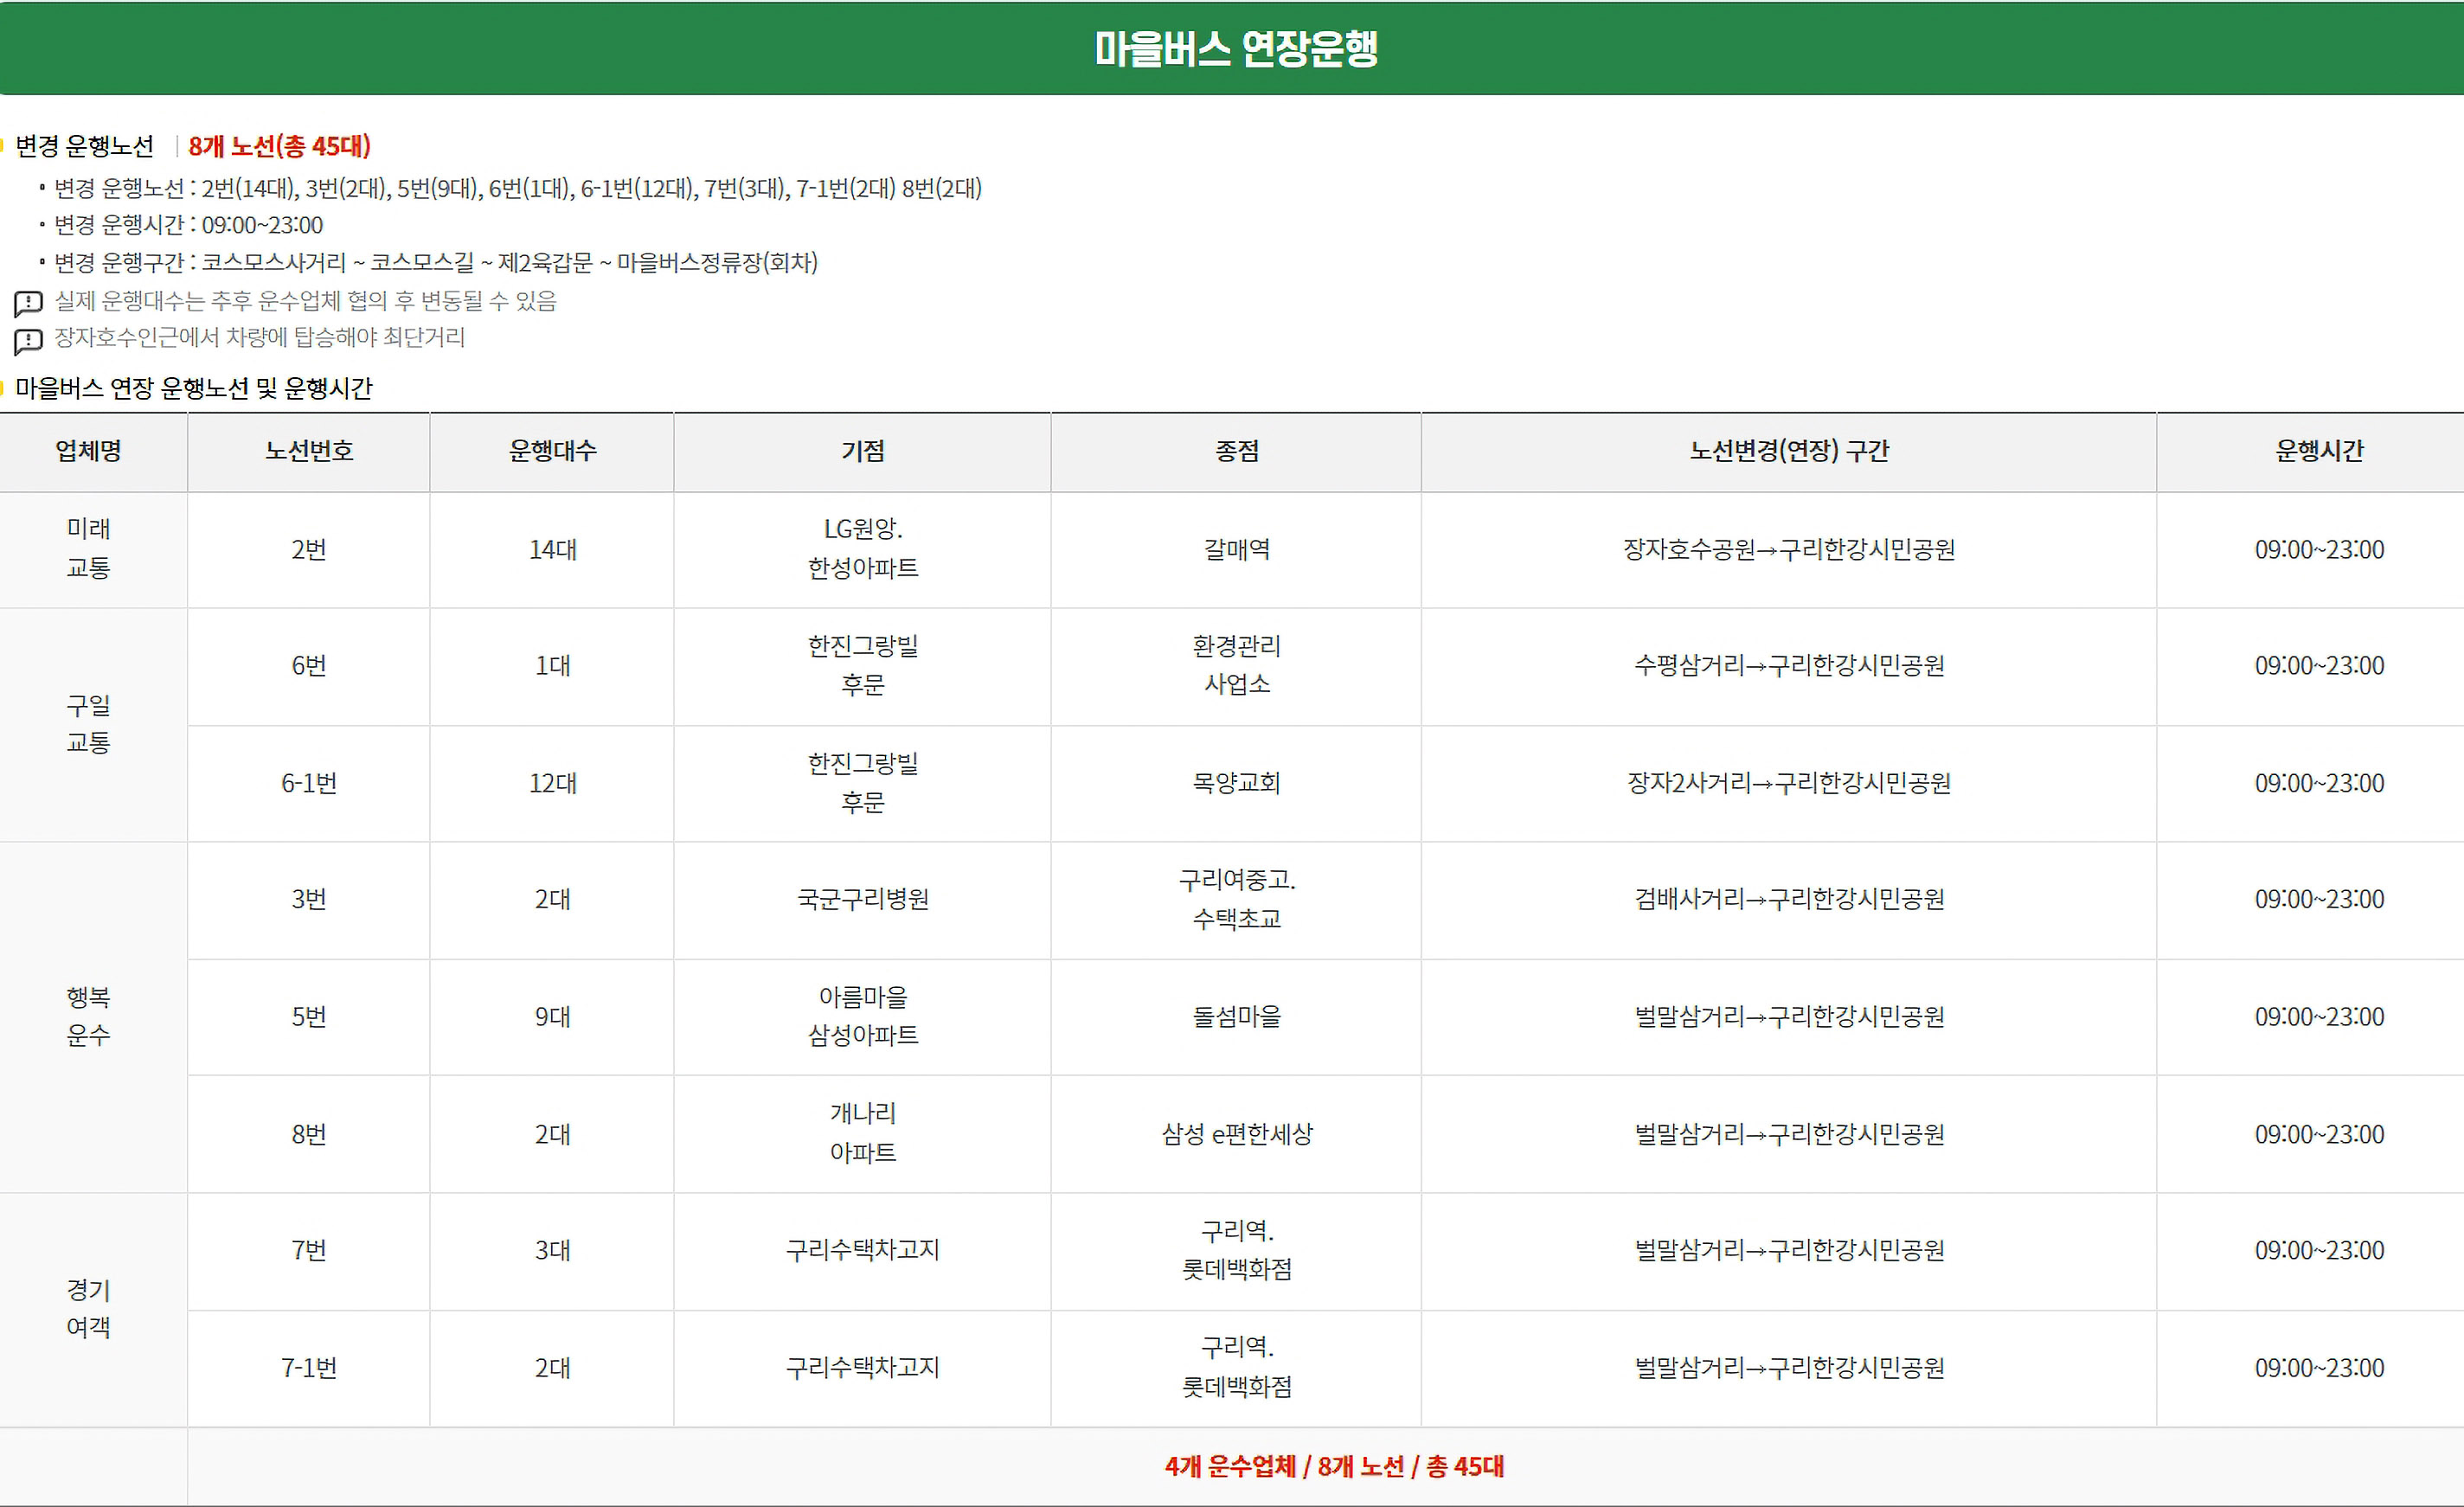
Task: Click the 운행대수 column header
Action: click(552, 451)
